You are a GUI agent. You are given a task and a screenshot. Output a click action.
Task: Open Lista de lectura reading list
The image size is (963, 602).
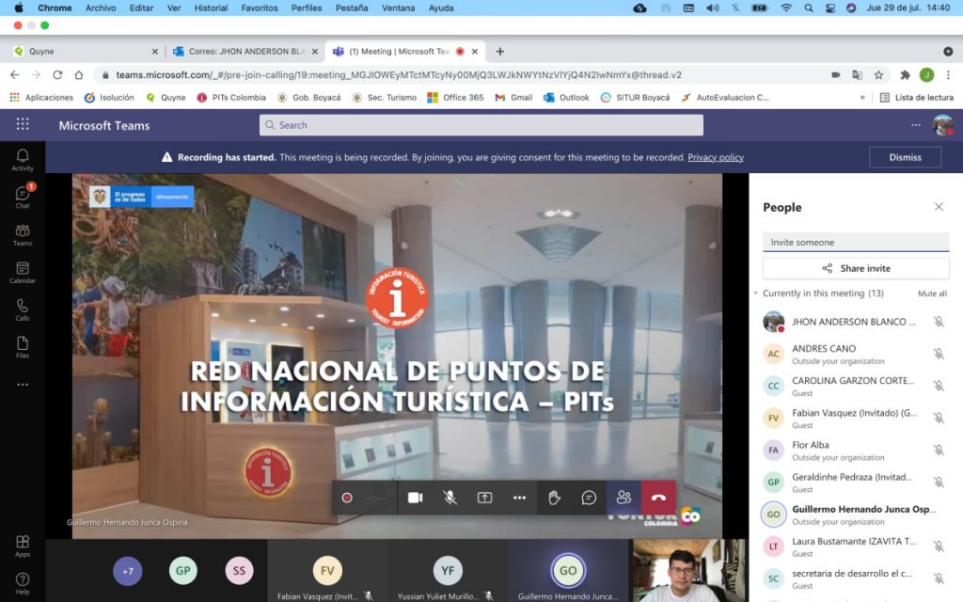[916, 97]
